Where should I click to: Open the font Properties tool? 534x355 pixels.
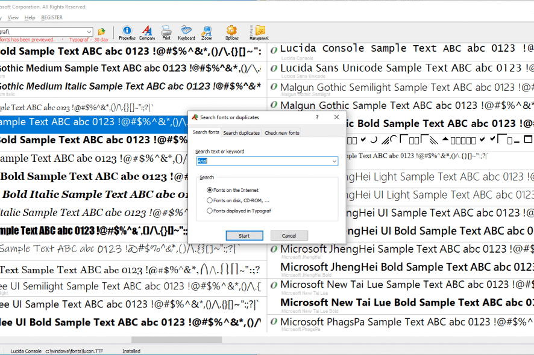click(127, 33)
